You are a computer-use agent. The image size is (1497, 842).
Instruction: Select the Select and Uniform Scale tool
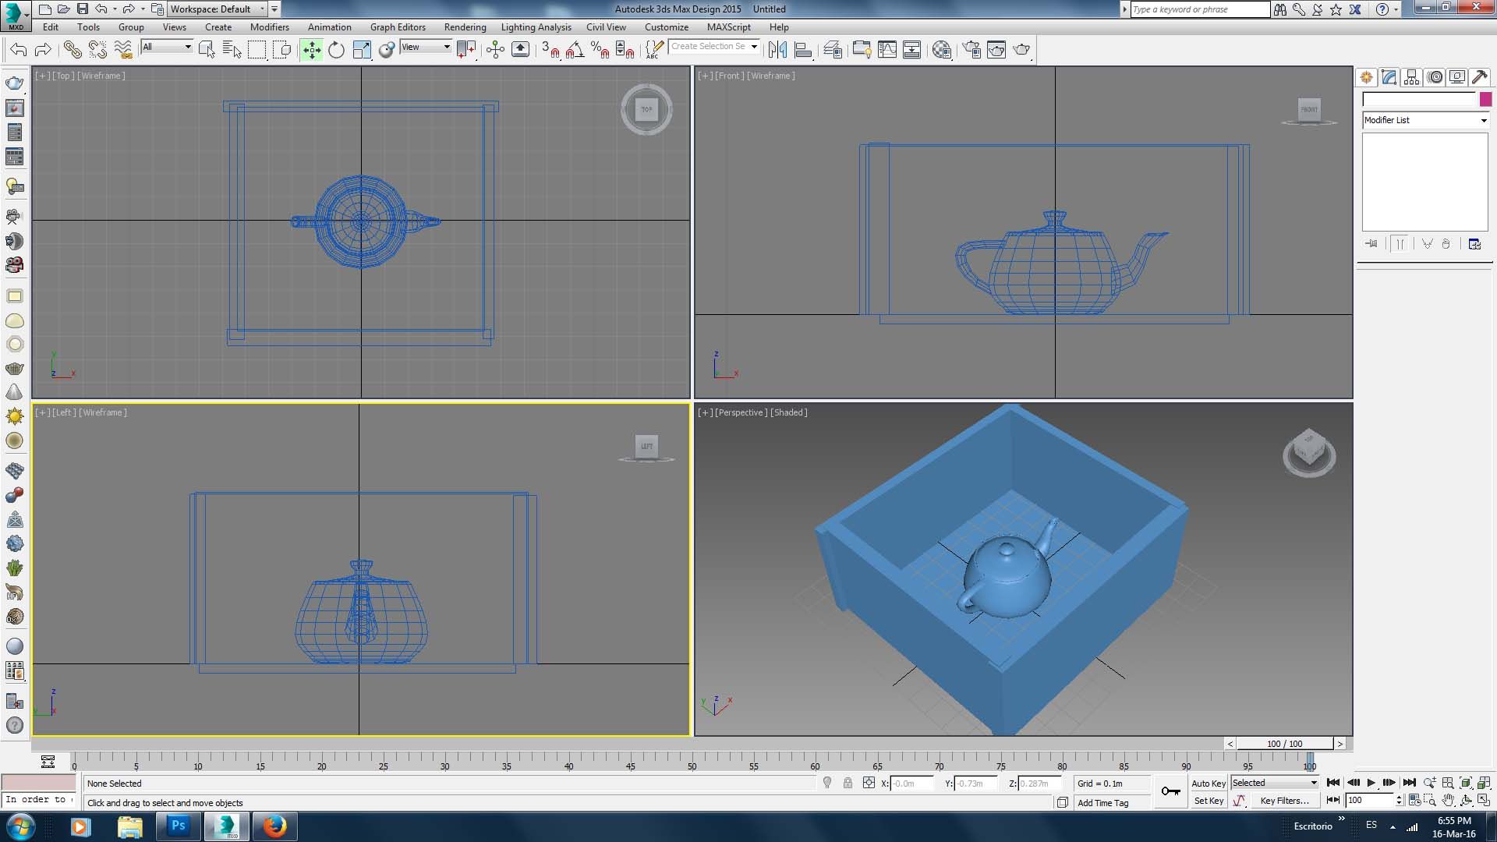point(362,50)
